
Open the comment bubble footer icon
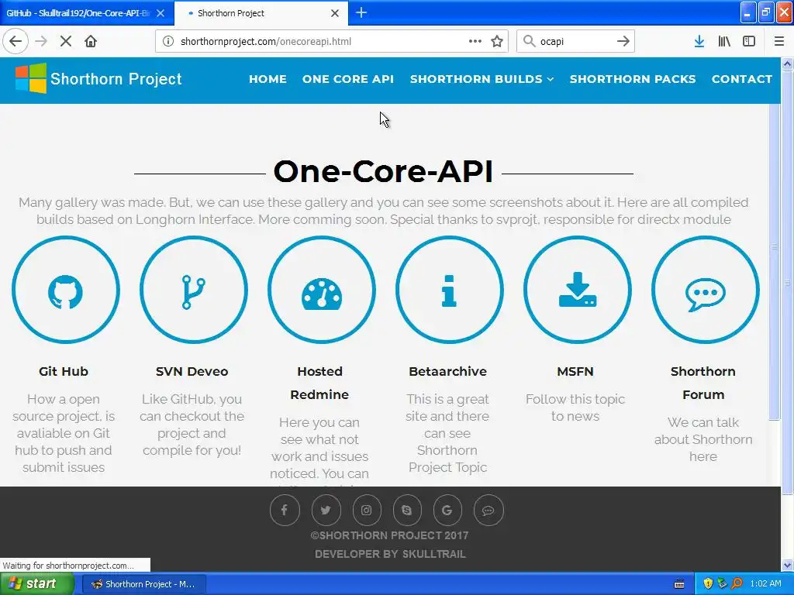coord(488,510)
